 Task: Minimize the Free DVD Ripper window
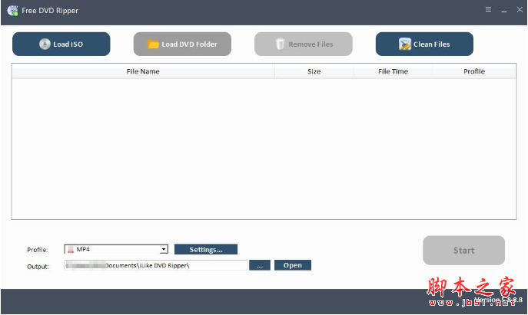tap(504, 10)
